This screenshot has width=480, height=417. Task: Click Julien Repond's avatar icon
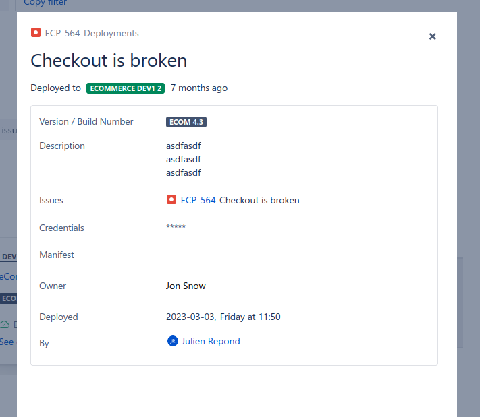point(173,341)
